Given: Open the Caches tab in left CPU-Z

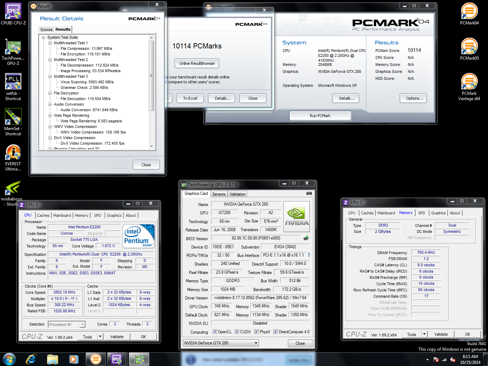Looking at the screenshot, I should 43,215.
